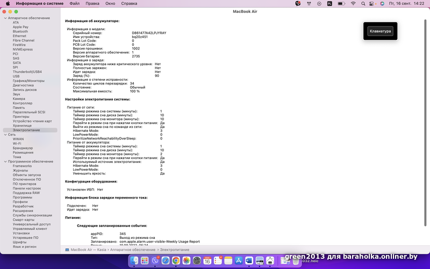The width and height of the screenshot is (430, 269).
Task: Select Камера in the sidebar
Action: 19,99
